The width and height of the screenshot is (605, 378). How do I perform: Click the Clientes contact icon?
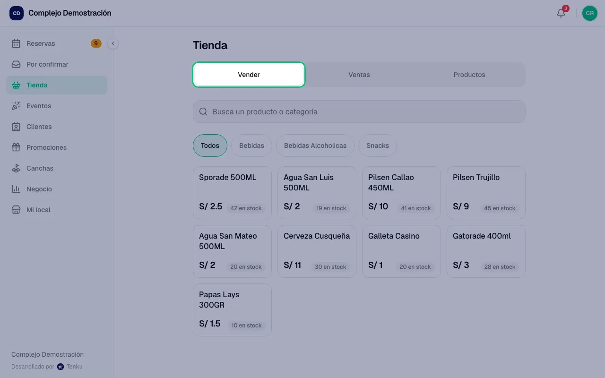point(16,127)
